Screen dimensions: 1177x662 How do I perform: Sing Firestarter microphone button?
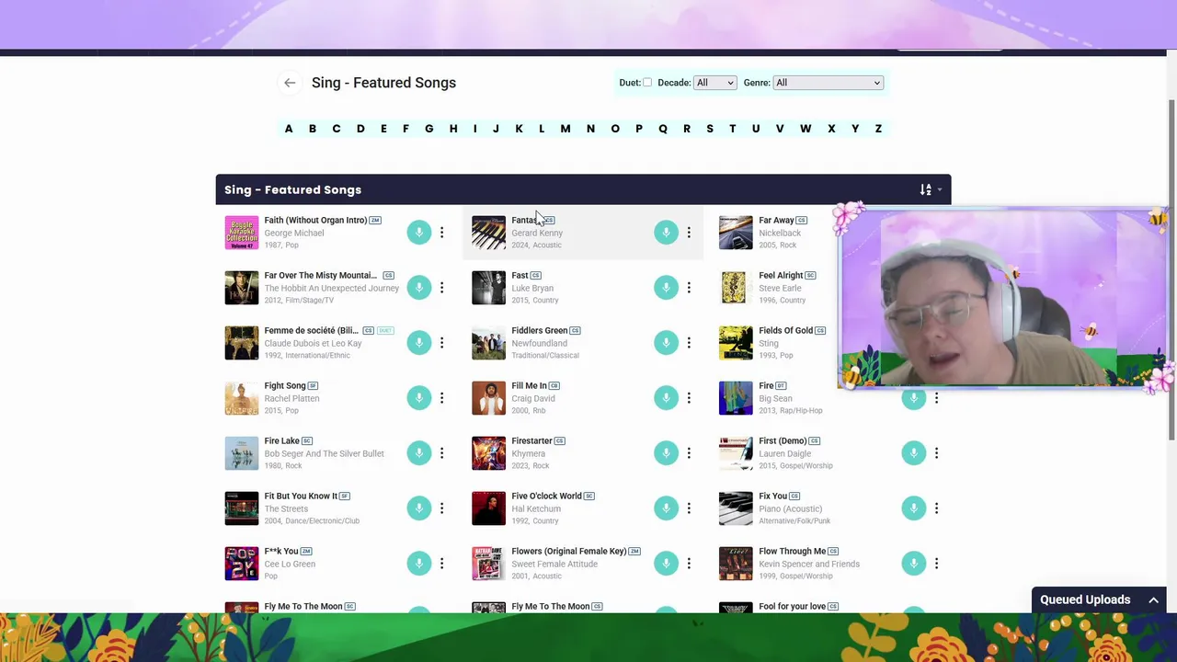coord(666,453)
